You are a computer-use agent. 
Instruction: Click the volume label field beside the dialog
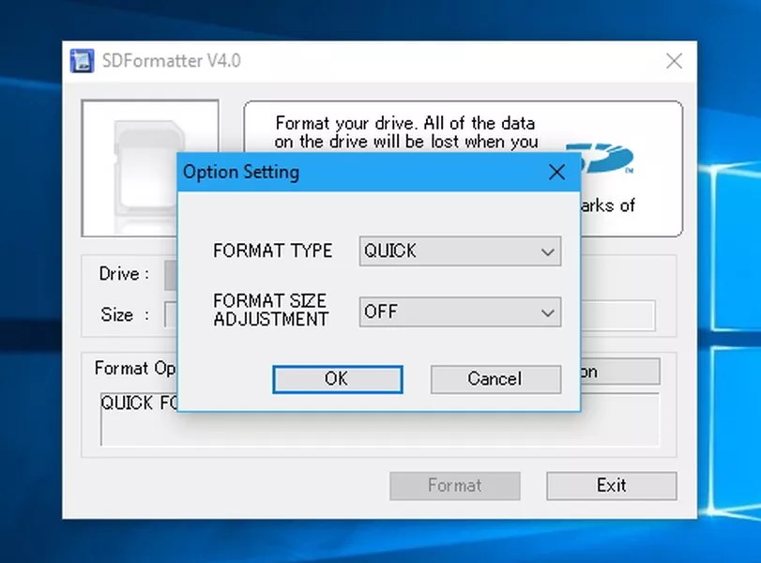(617, 315)
